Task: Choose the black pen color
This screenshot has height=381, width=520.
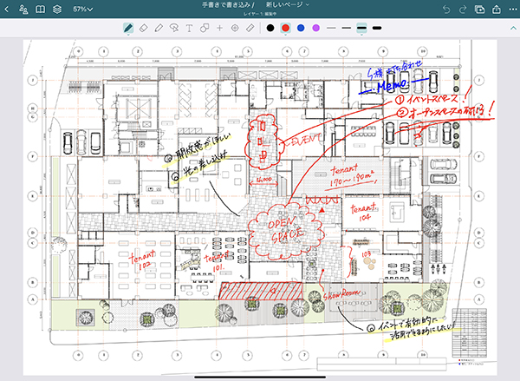Action: point(270,28)
